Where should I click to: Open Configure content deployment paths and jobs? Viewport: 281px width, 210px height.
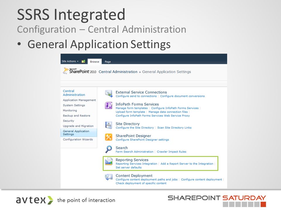[147, 180]
